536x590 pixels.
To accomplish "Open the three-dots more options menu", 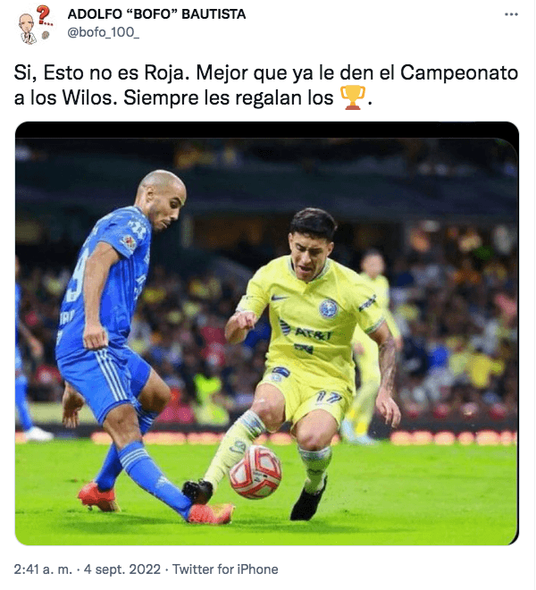I will tap(511, 14).
